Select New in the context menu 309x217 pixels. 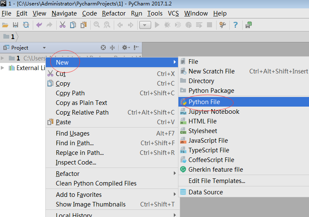112,62
